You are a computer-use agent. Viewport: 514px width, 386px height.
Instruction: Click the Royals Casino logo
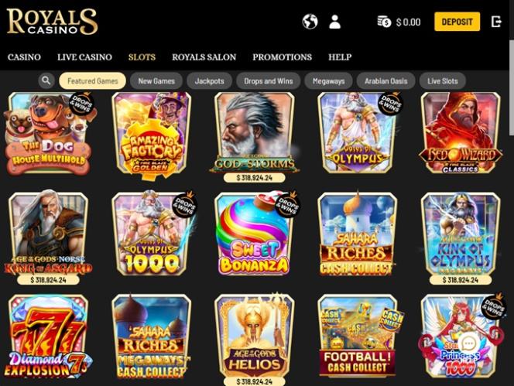tap(52, 22)
